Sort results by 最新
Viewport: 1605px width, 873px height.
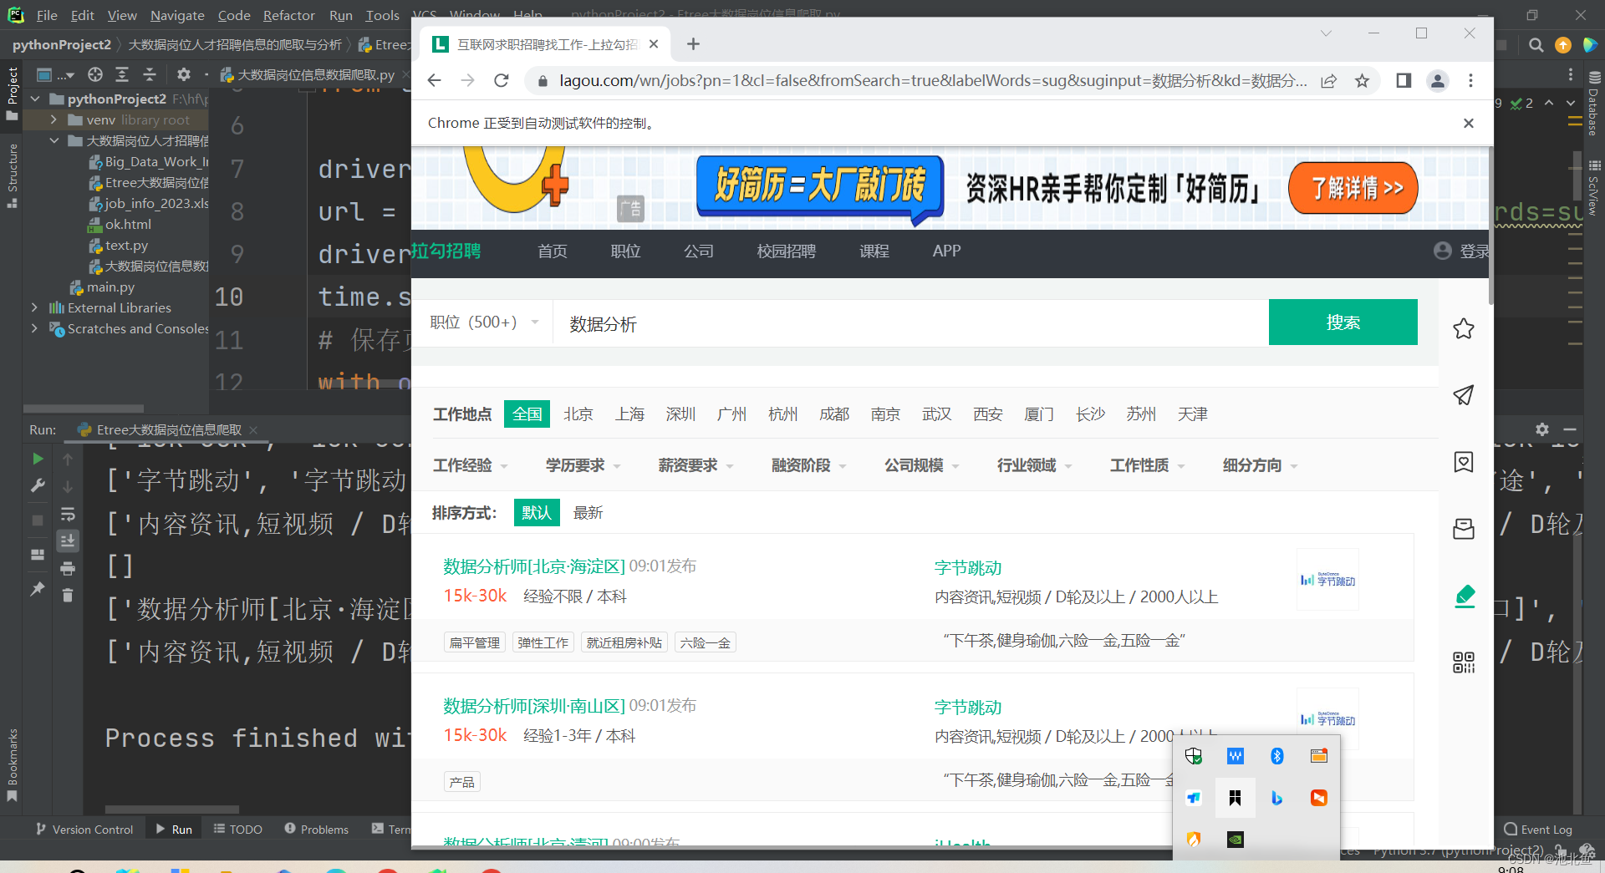tap(588, 512)
